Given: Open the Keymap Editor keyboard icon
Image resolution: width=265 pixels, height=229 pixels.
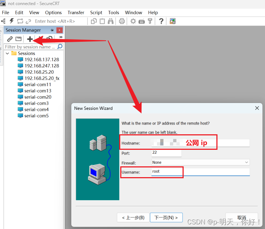Looking at the screenshot, I should point(142,22).
